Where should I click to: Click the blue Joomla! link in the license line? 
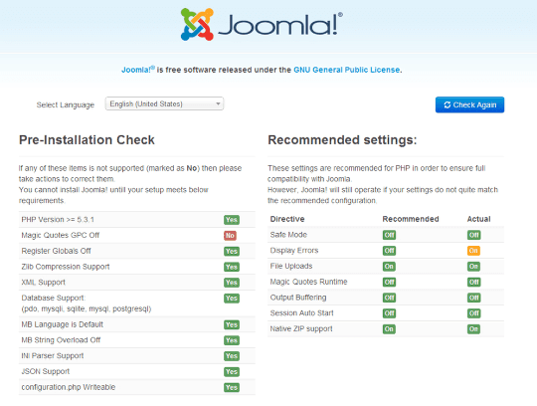tap(138, 70)
